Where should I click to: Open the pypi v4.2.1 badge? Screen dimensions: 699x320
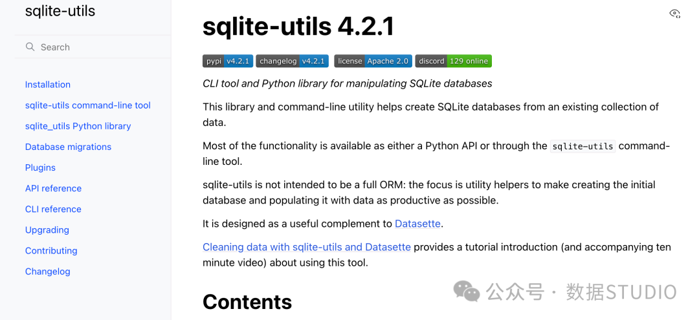[x=228, y=61]
